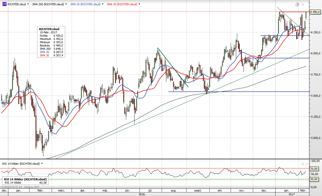Click the 5 000,0 price axis label
This screenshot has width=322, height=196.
click(x=315, y=138)
